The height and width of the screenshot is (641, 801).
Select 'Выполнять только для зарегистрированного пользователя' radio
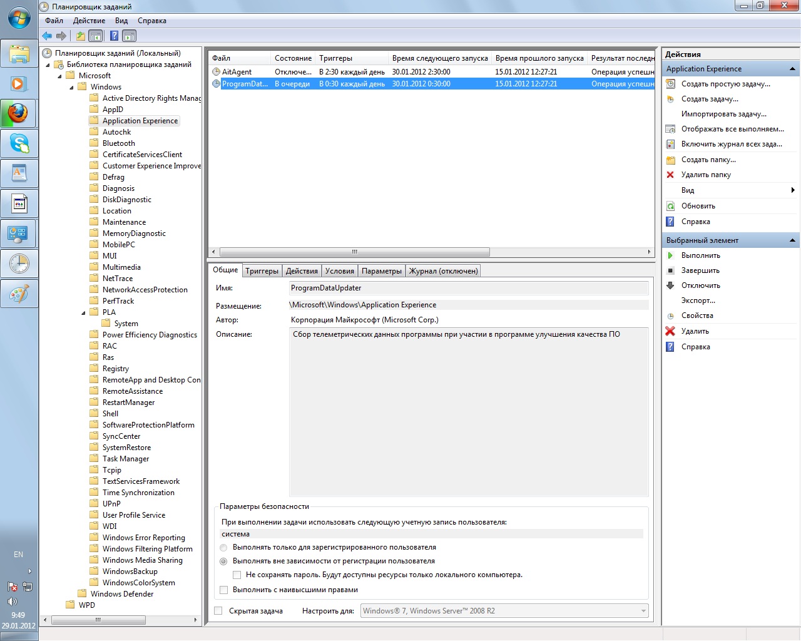pyautogui.click(x=223, y=548)
